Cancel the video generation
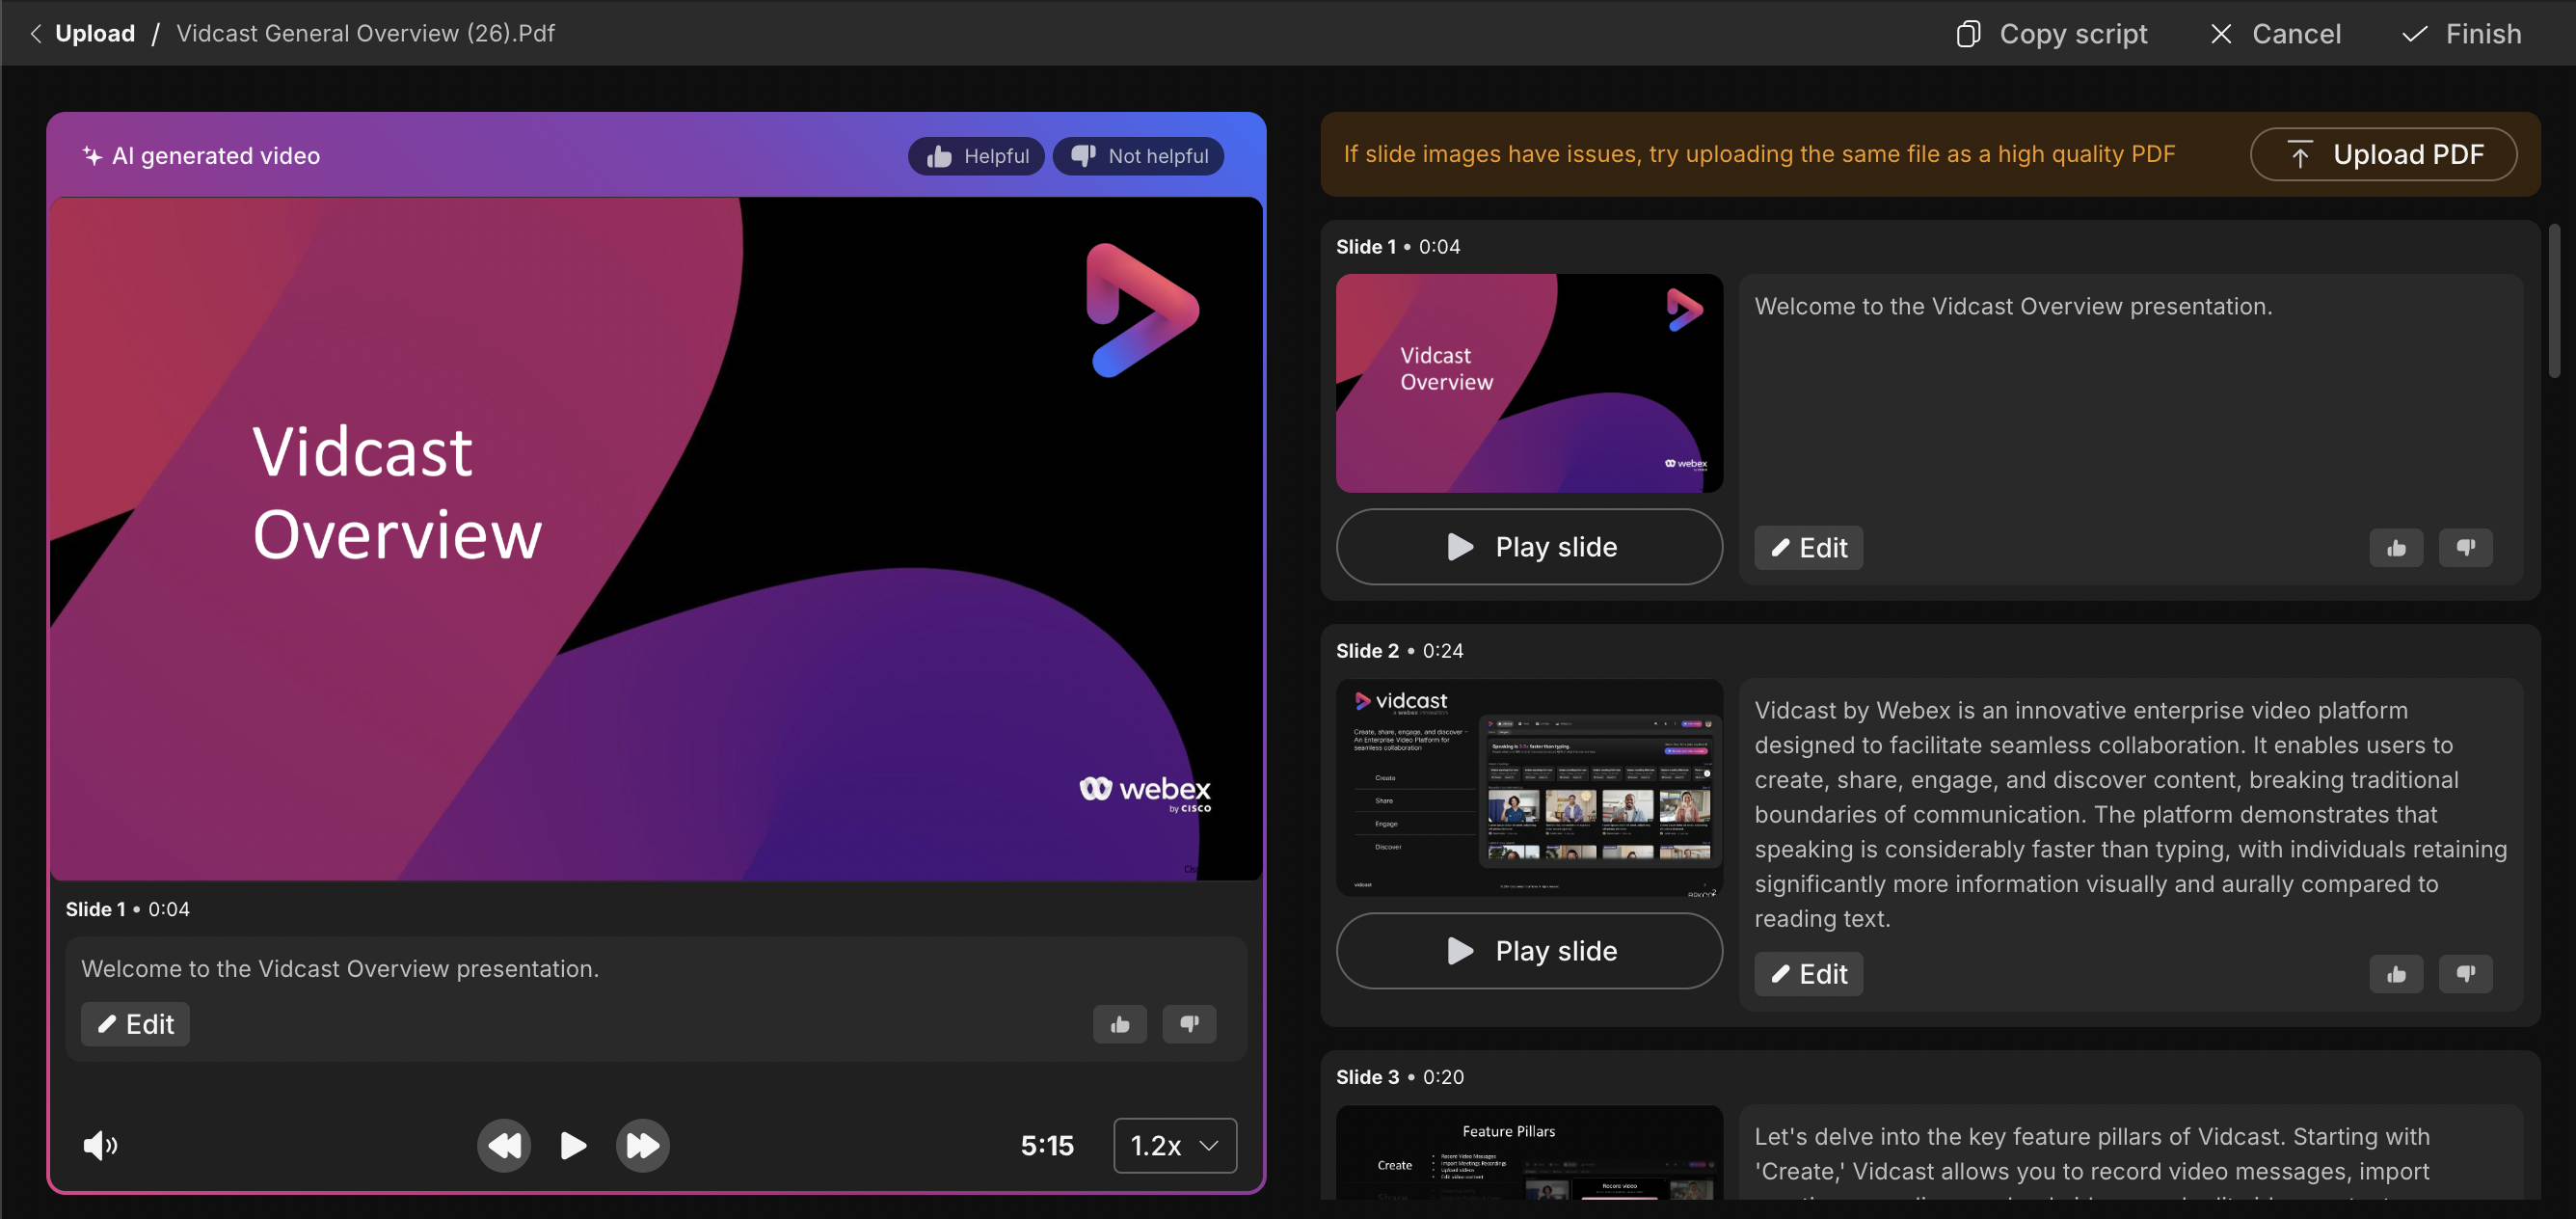 pos(2275,34)
